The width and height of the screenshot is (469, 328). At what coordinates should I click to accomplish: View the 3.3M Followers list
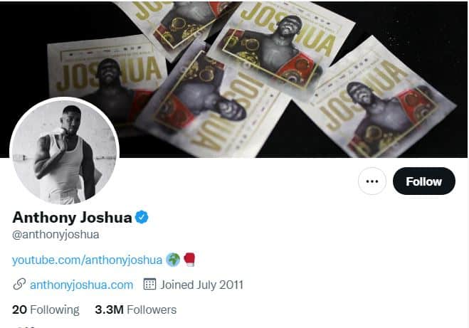[135, 310]
